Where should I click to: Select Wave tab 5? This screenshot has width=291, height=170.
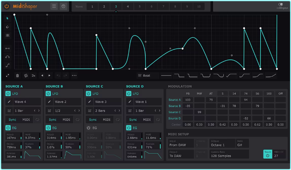139,7
